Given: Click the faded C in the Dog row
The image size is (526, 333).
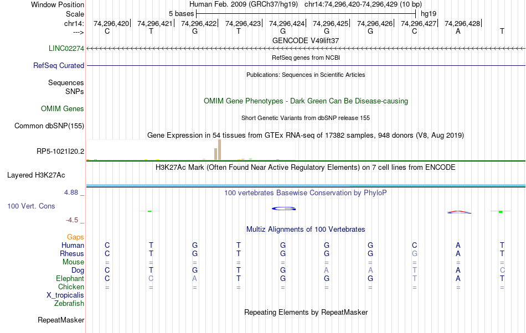Looking at the screenshot, I should [x=502, y=270].
